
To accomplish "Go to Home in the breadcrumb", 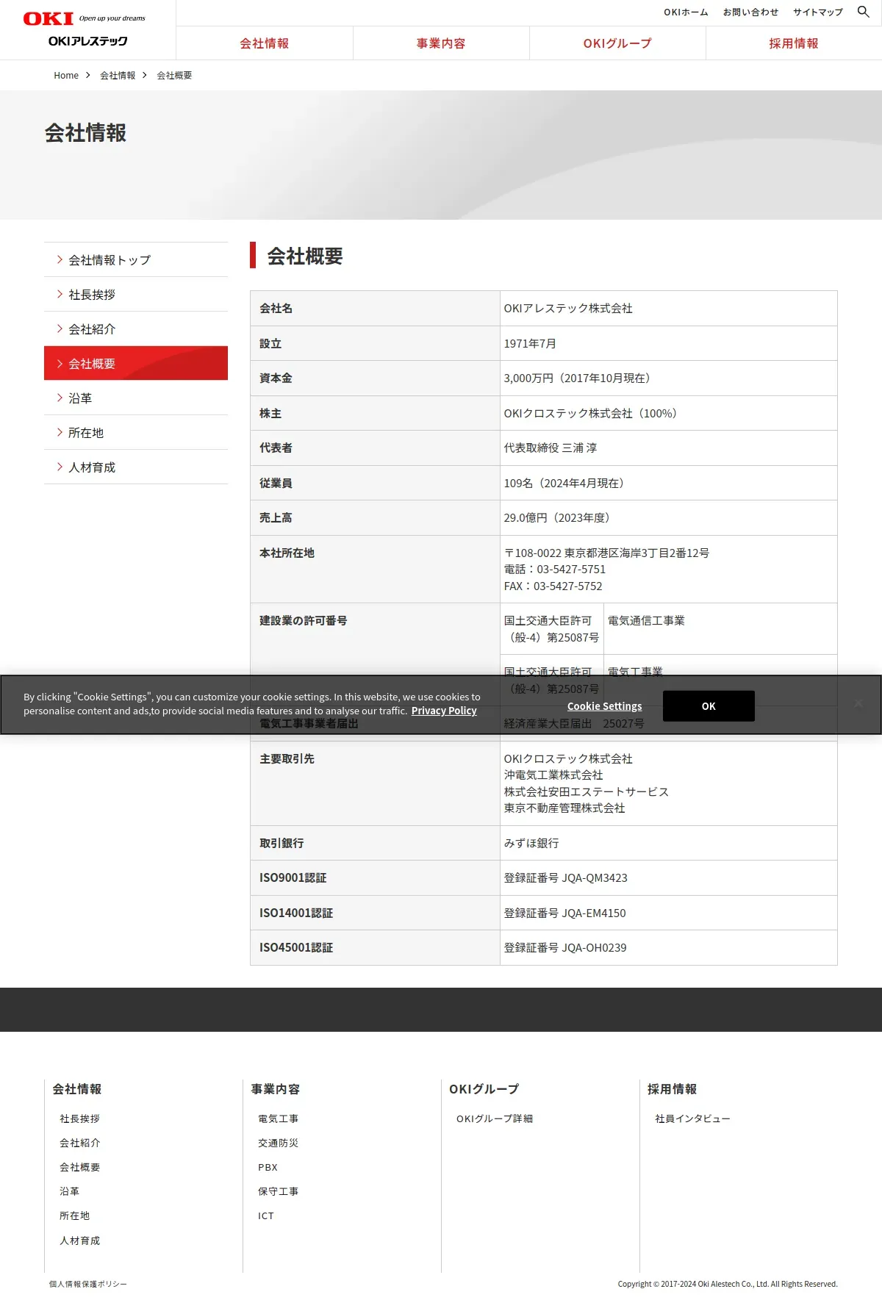I will pos(66,76).
